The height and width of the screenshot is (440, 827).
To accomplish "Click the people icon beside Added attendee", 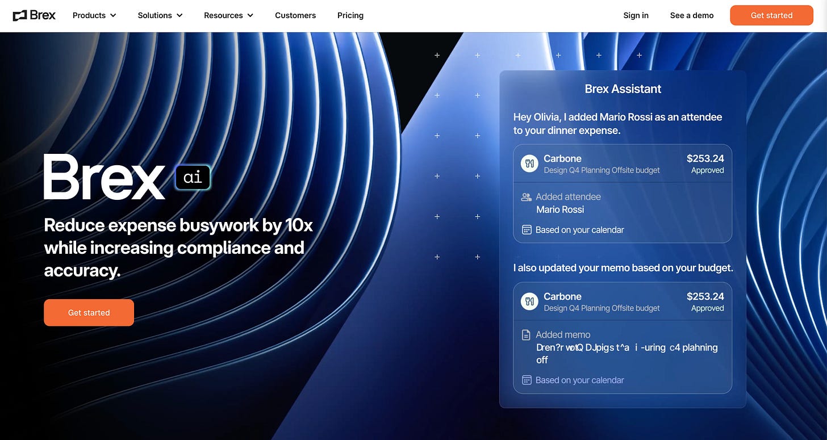I will [x=526, y=197].
